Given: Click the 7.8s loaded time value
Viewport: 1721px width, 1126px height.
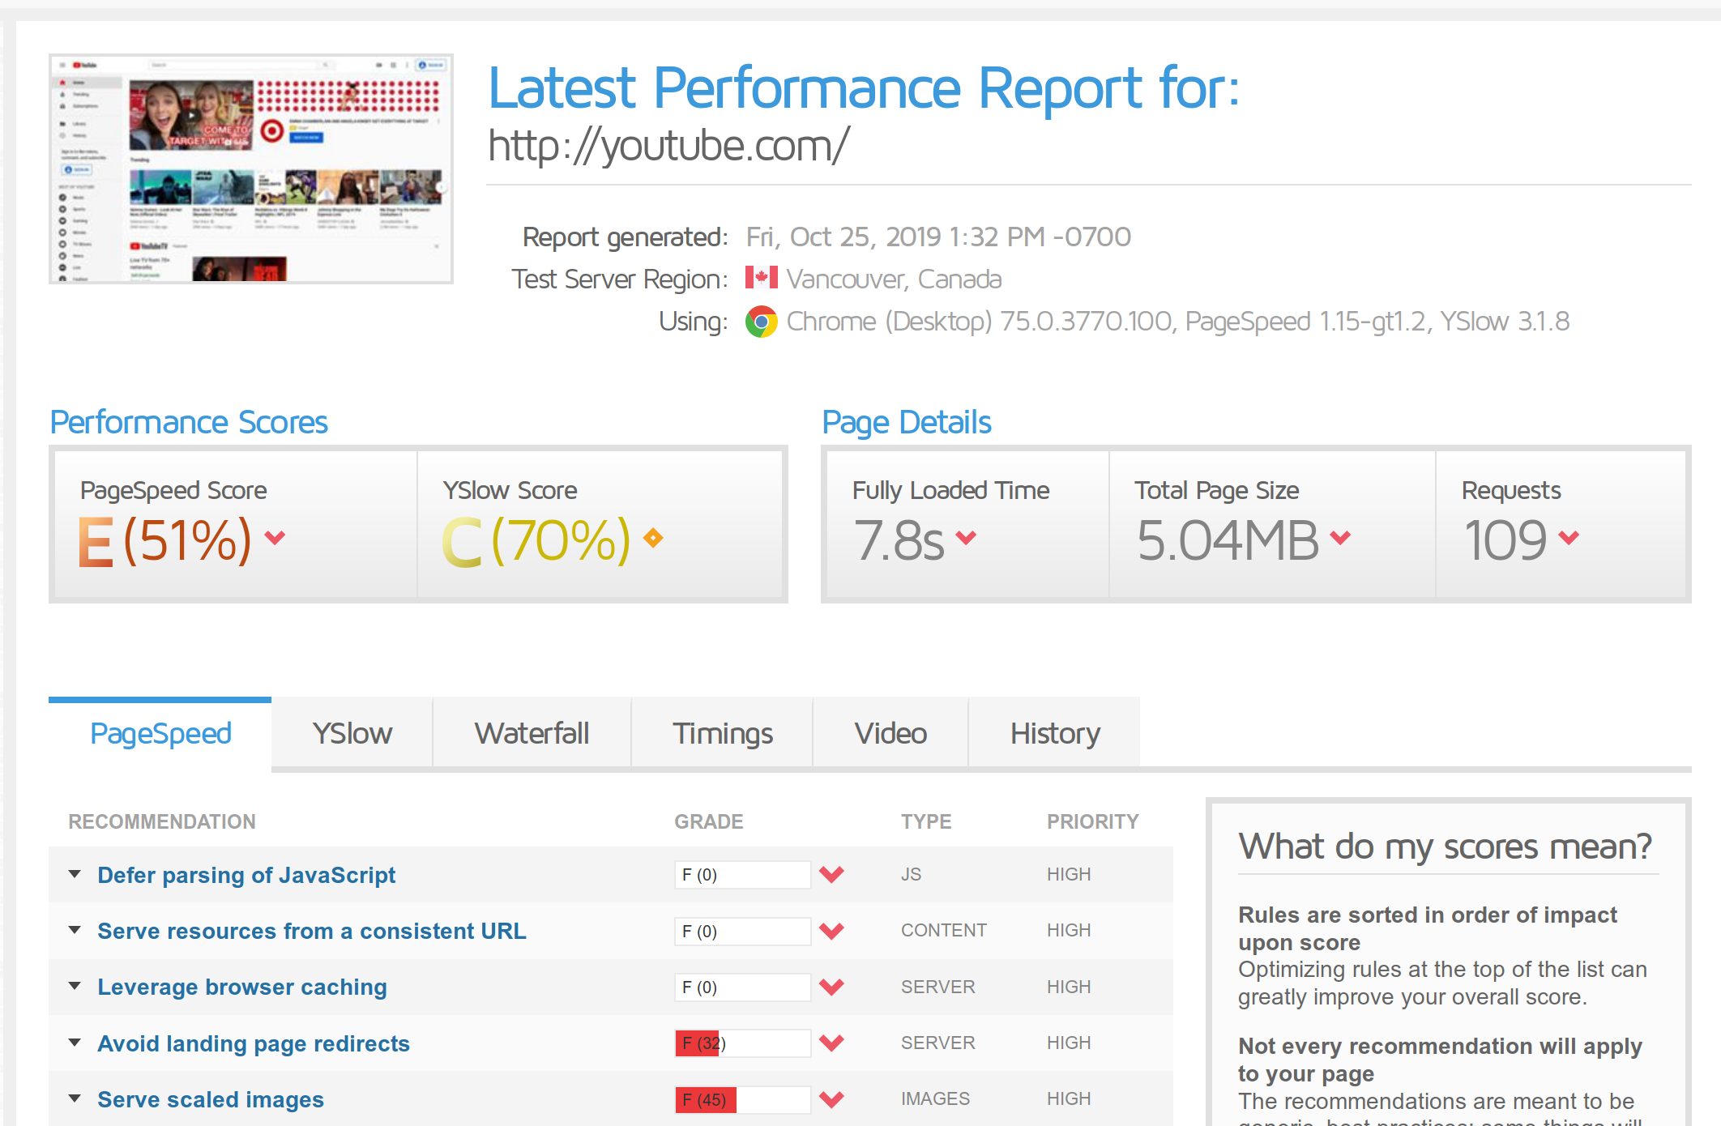Looking at the screenshot, I should coord(899,540).
